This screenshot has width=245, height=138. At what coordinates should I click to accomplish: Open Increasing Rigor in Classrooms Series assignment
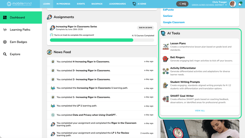click(76, 27)
